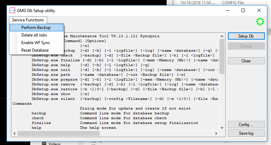
Task: Click the 'DbSetup.exe silent' log line
Action: (x=125, y=99)
